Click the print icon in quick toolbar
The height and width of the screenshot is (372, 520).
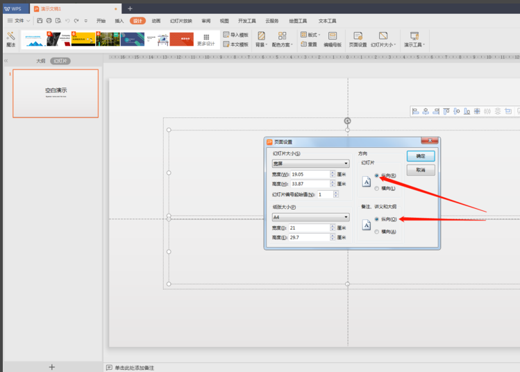pyautogui.click(x=49, y=21)
